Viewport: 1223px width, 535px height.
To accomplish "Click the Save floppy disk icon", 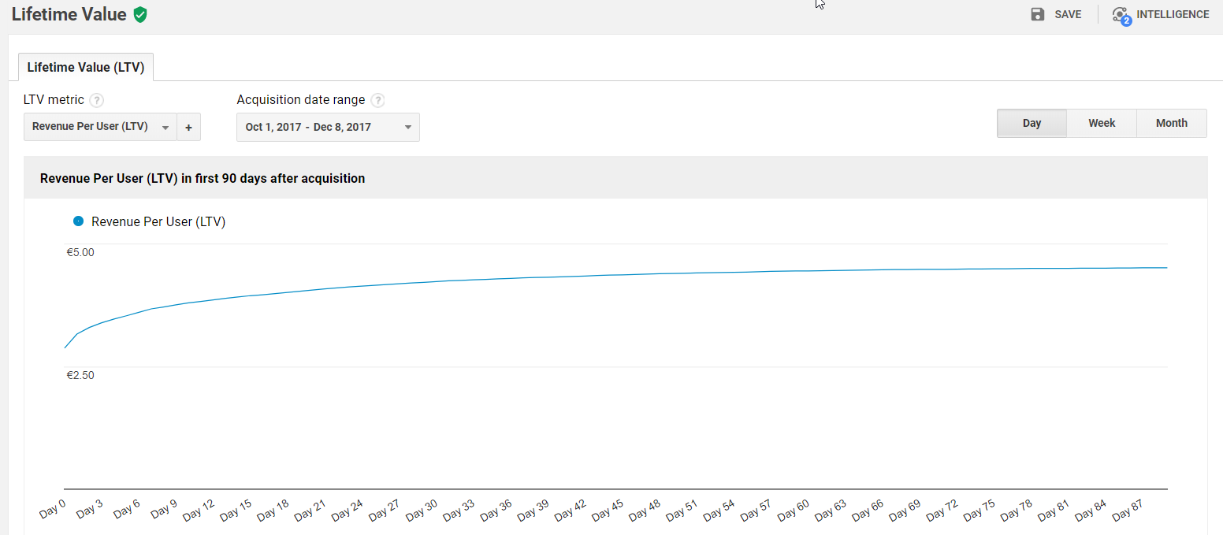I will [x=1038, y=14].
